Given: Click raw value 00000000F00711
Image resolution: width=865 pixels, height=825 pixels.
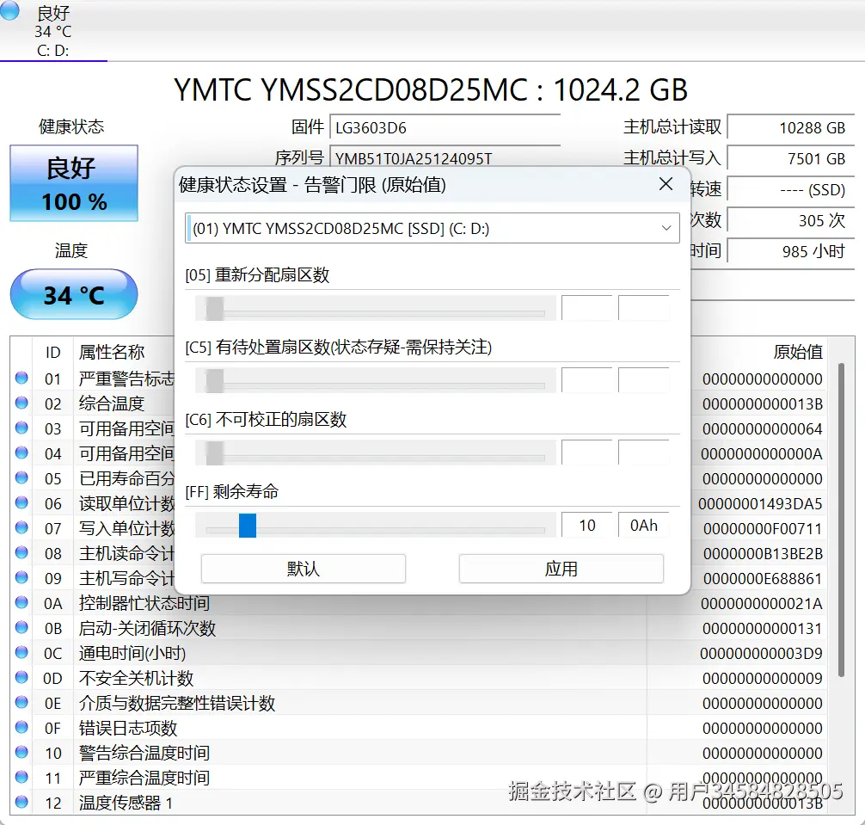Looking at the screenshot, I should pos(763,529).
